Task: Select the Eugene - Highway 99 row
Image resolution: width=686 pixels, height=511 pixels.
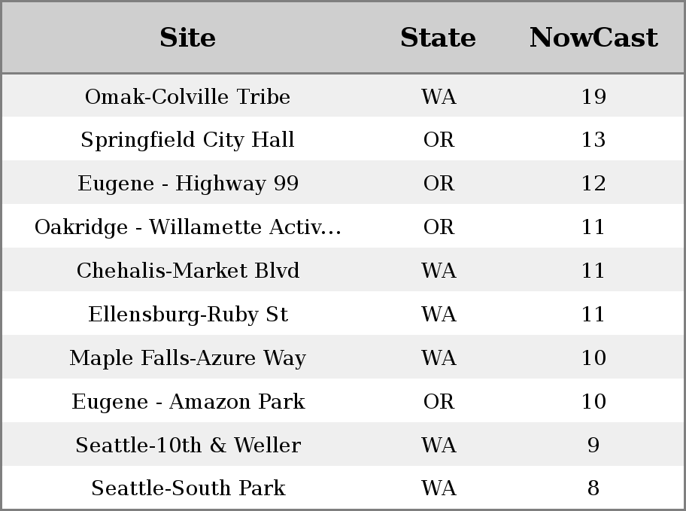Action: tap(187, 184)
